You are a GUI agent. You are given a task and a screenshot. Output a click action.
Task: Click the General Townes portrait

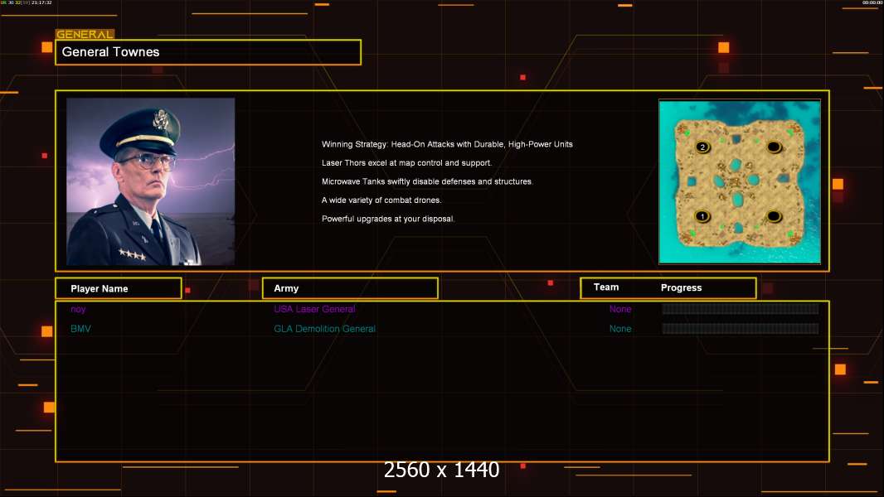coord(151,181)
